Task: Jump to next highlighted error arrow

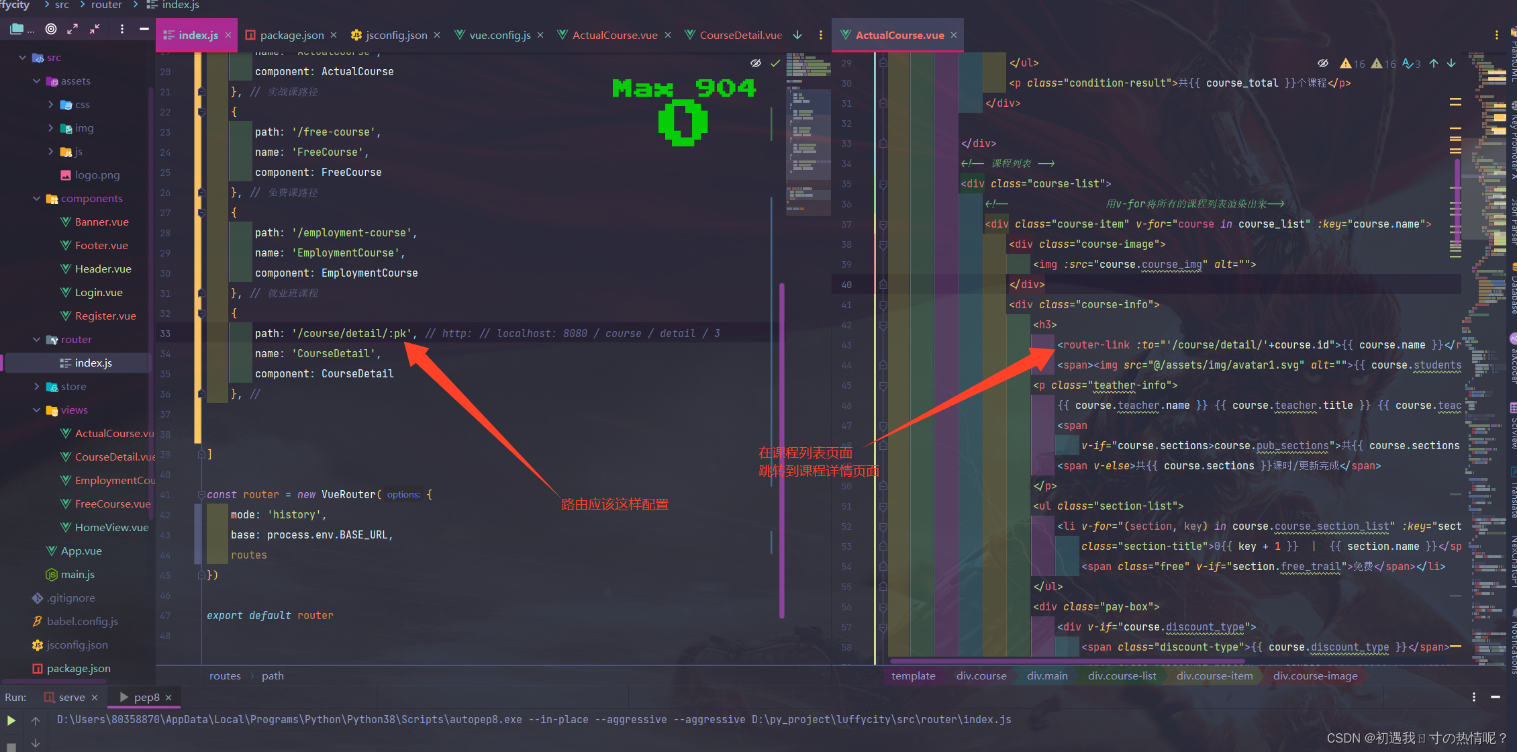Action: (1451, 63)
